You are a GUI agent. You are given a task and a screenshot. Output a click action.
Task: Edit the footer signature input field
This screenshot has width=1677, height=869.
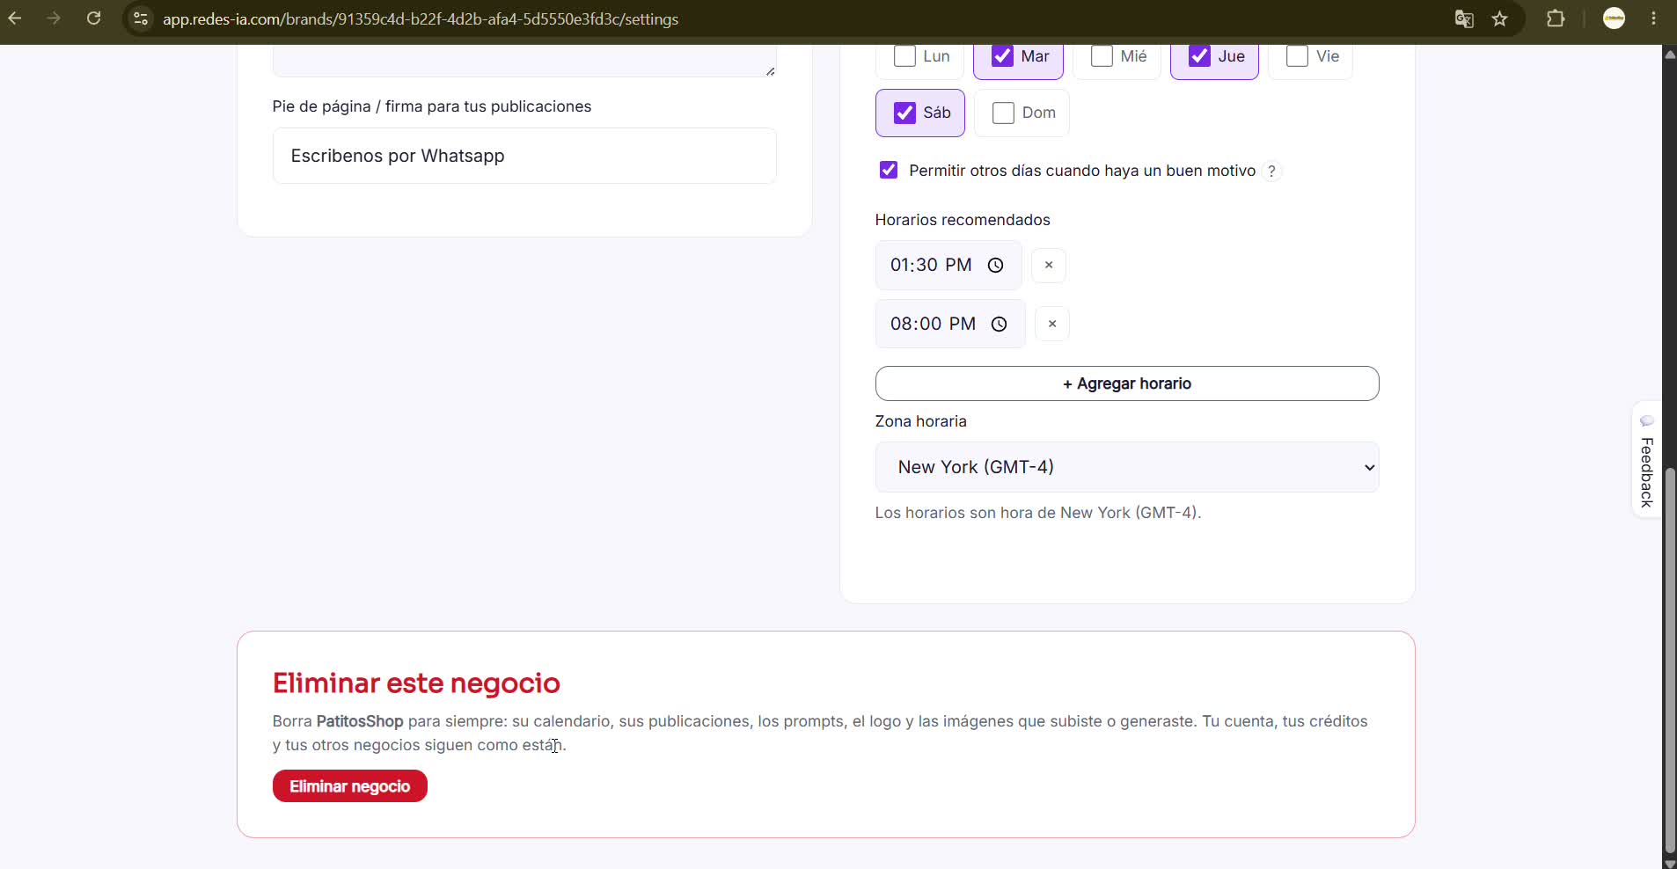(524, 156)
